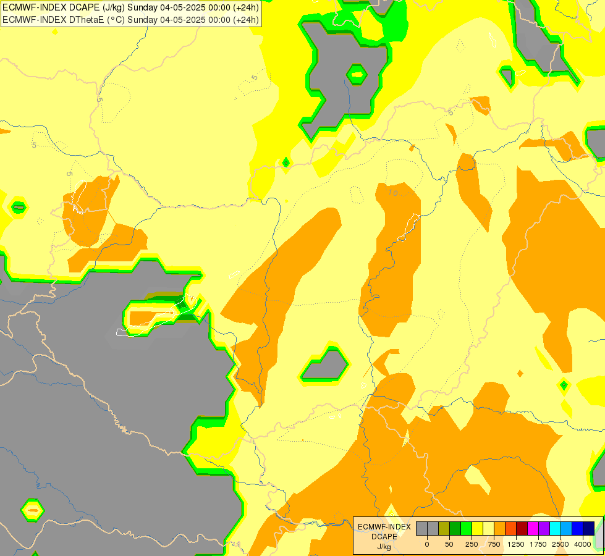The image size is (605, 556).
Task: Click the cyan legend swatch
Action: [x=555, y=529]
